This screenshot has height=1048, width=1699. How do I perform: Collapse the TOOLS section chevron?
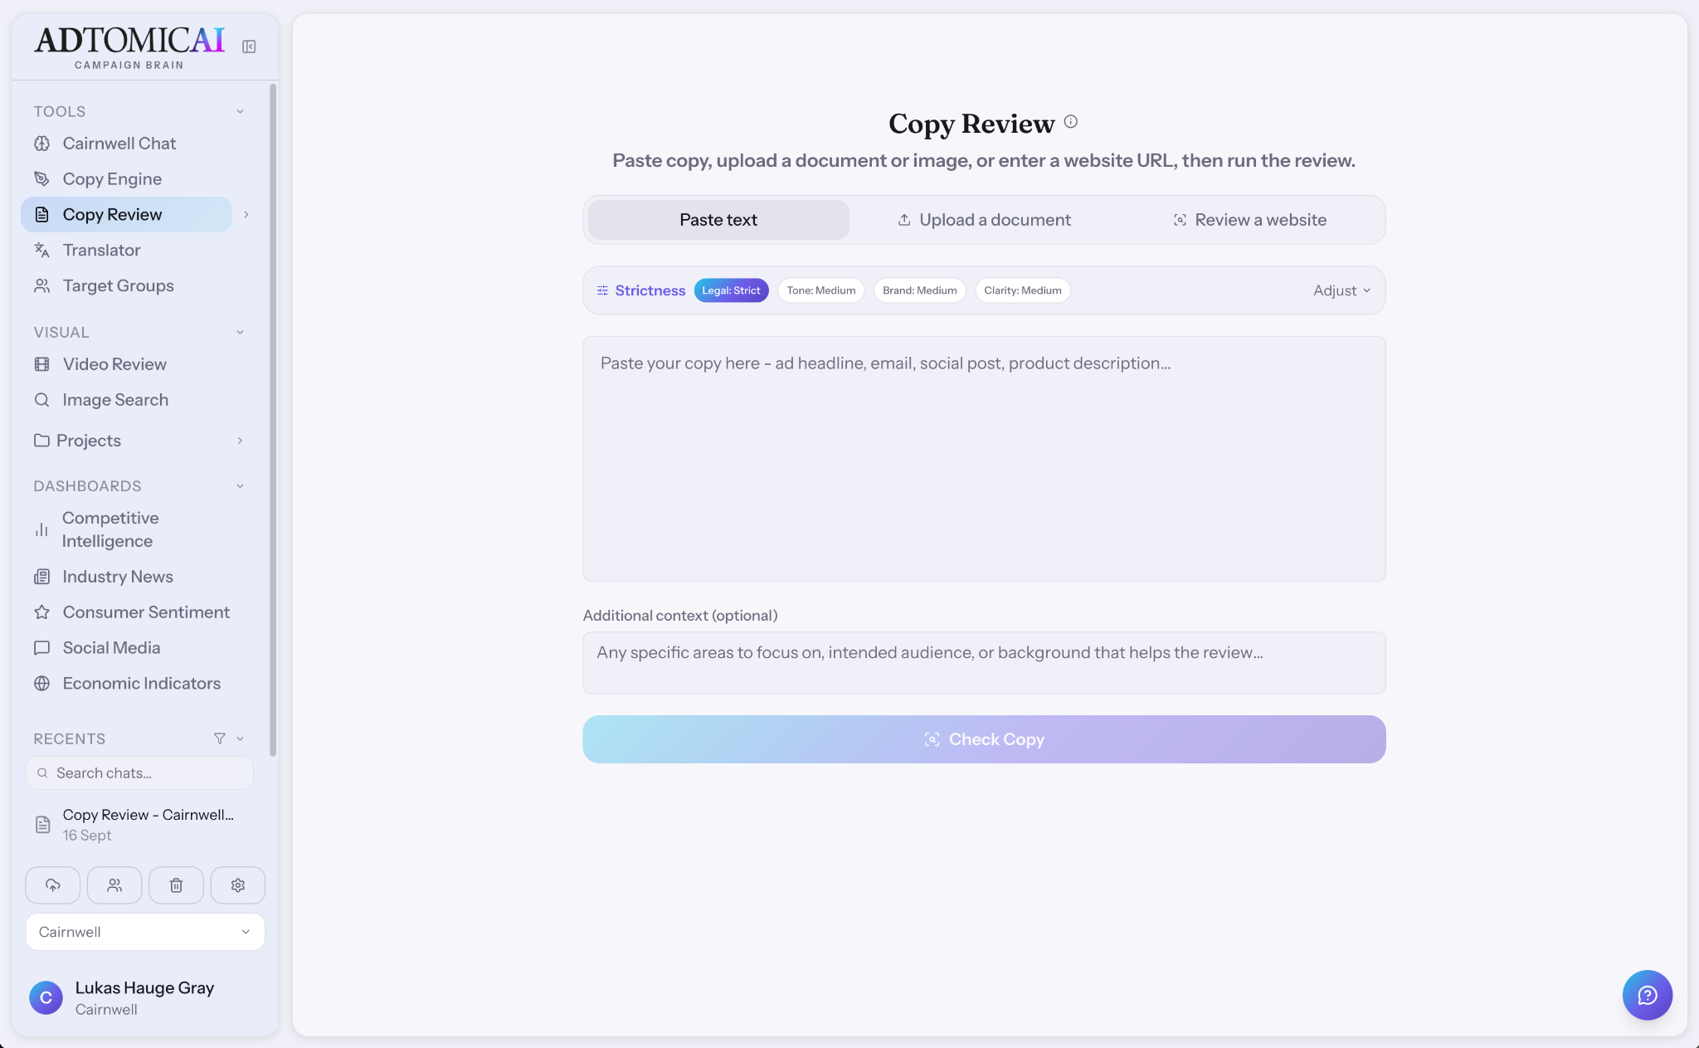241,111
